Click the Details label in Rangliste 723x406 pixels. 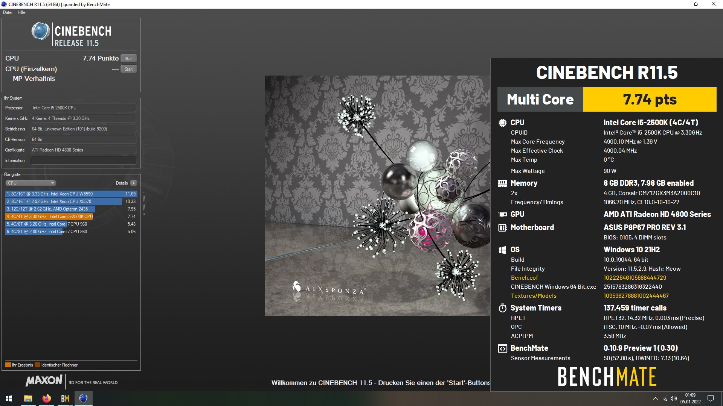point(122,183)
